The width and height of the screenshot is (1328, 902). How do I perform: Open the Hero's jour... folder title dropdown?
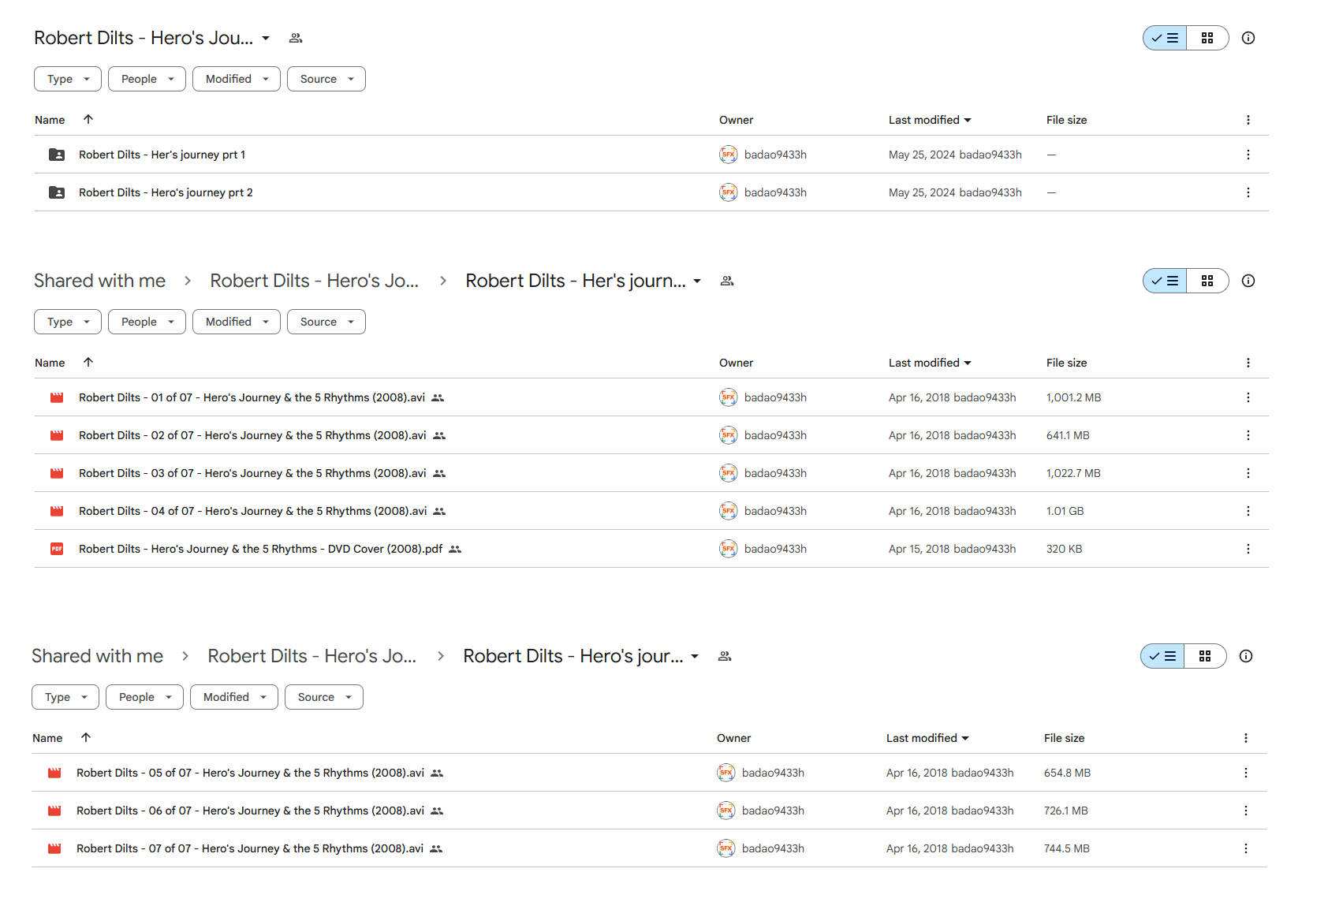(x=695, y=656)
